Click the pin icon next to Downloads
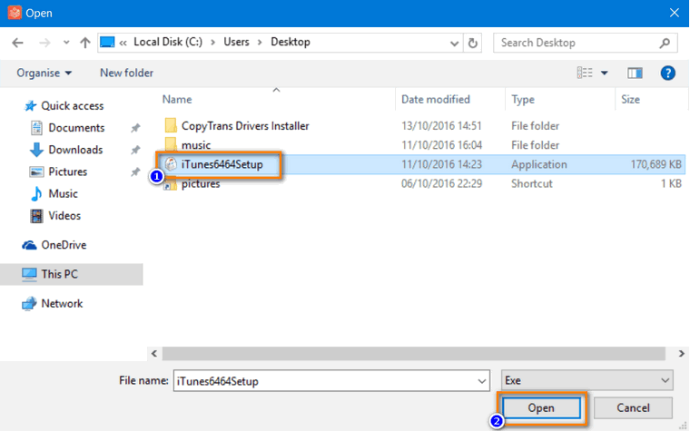This screenshot has height=431, width=690. 135,150
